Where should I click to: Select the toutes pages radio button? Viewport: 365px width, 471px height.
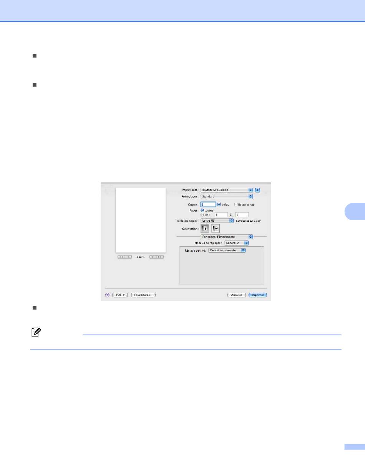[x=202, y=211]
